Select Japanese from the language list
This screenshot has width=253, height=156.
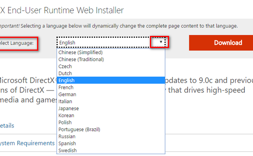pyautogui.click(x=111, y=108)
